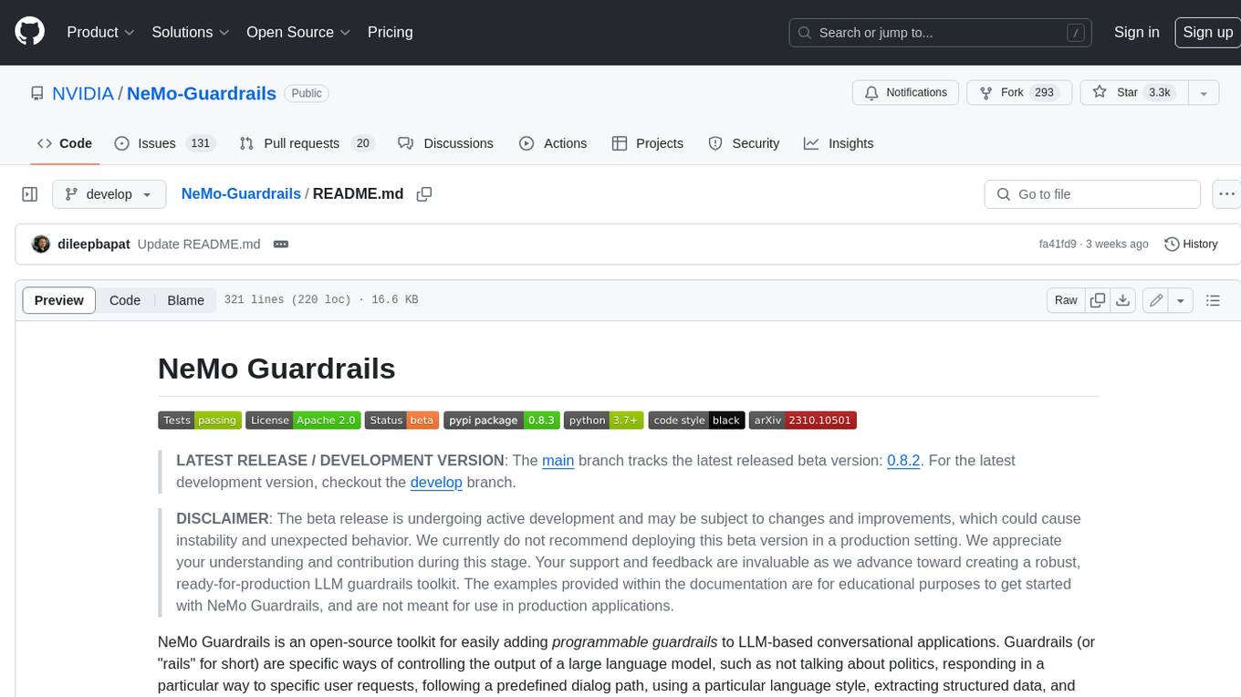Go to the Pricing page
Image resolution: width=1241 pixels, height=697 pixels.
[390, 32]
